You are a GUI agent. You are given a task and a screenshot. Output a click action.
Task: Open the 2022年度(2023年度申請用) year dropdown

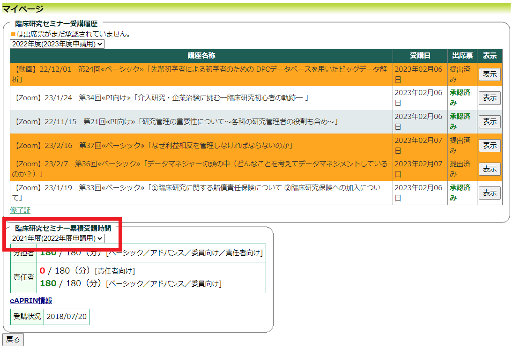pyautogui.click(x=57, y=44)
